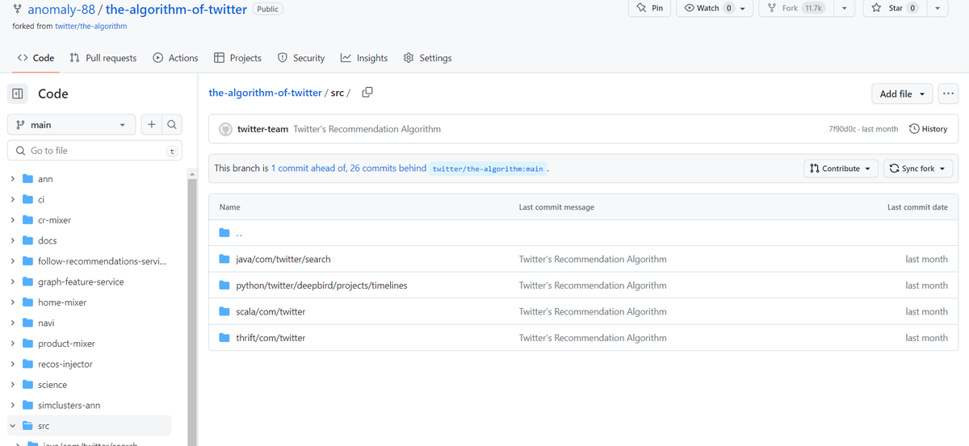Screen dimensions: 969x446
Task: Switch to the Code tab
Action: click(36, 58)
